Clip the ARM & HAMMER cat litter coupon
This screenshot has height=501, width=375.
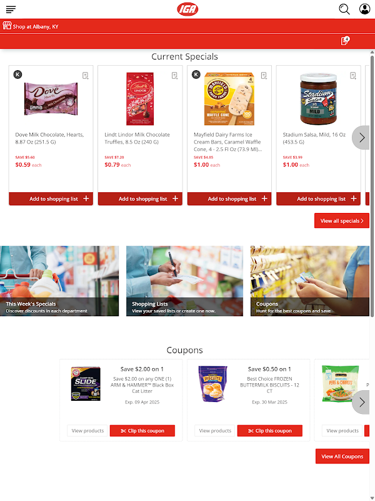(x=142, y=431)
